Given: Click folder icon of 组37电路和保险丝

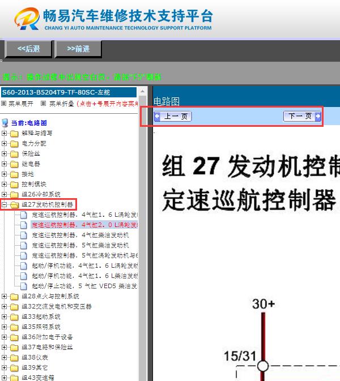Looking at the screenshot, I should (x=14, y=348).
